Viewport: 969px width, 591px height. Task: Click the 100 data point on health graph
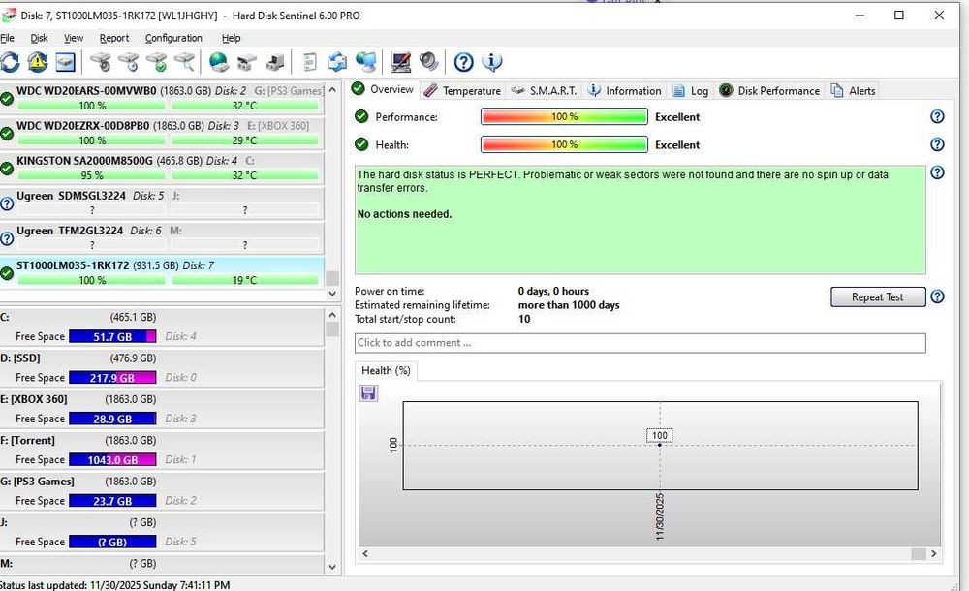pyautogui.click(x=660, y=445)
